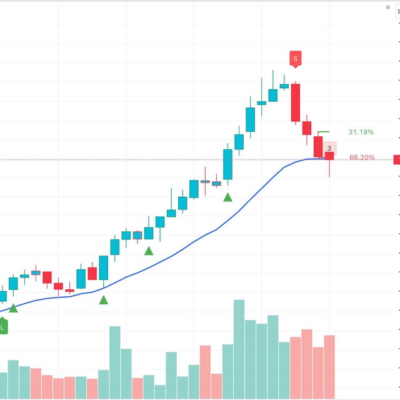The height and width of the screenshot is (400, 400).
Task: Select the topmost green triangle buy marker
Action: [227, 197]
